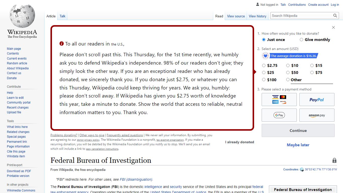343x193 pixels.
Task: Go to Main page in sidebar
Action: (14, 49)
